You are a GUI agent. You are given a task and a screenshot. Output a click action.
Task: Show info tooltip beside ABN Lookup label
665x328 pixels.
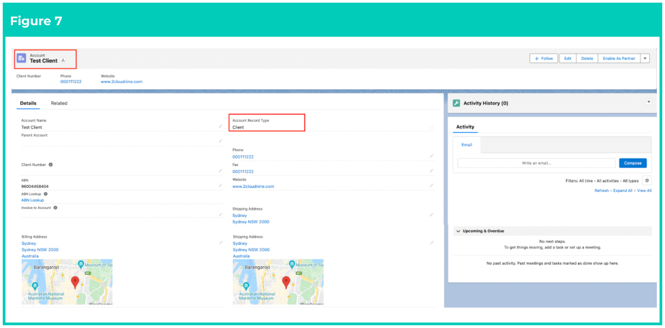pyautogui.click(x=46, y=194)
